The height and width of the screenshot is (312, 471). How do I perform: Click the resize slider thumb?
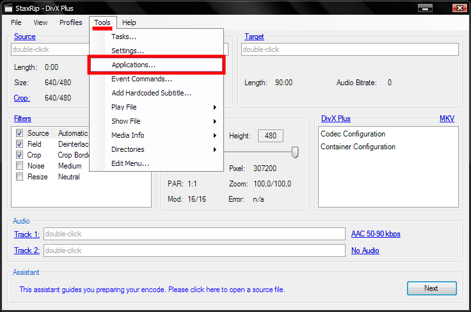(295, 152)
